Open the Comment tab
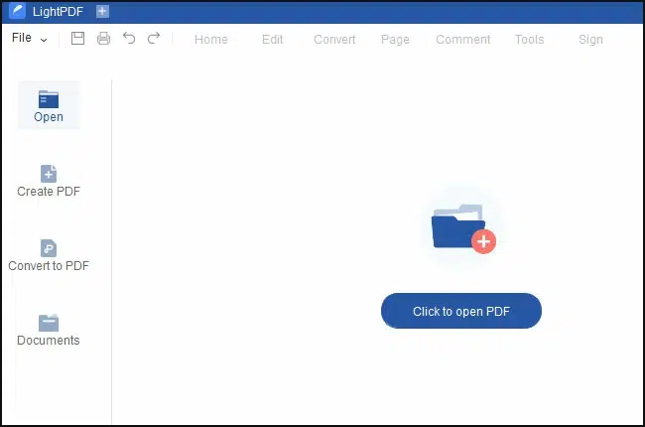645x427 pixels. (463, 39)
